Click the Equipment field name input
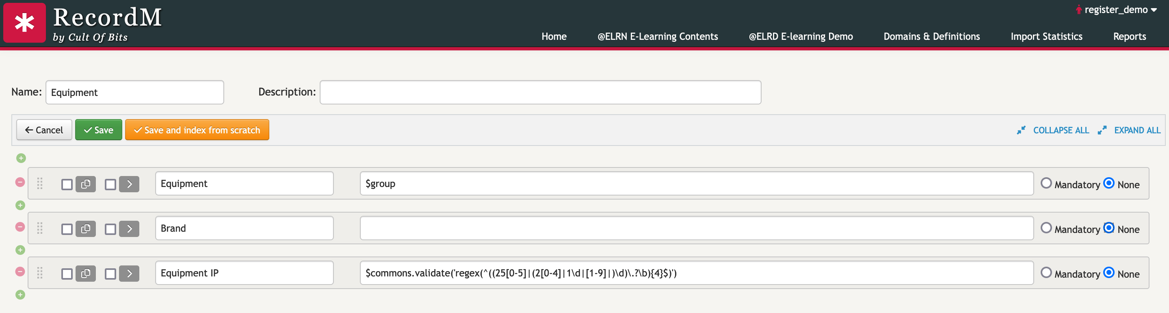The image size is (1169, 313). [244, 183]
